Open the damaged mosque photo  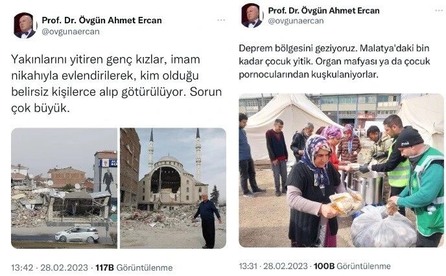pos(173,188)
